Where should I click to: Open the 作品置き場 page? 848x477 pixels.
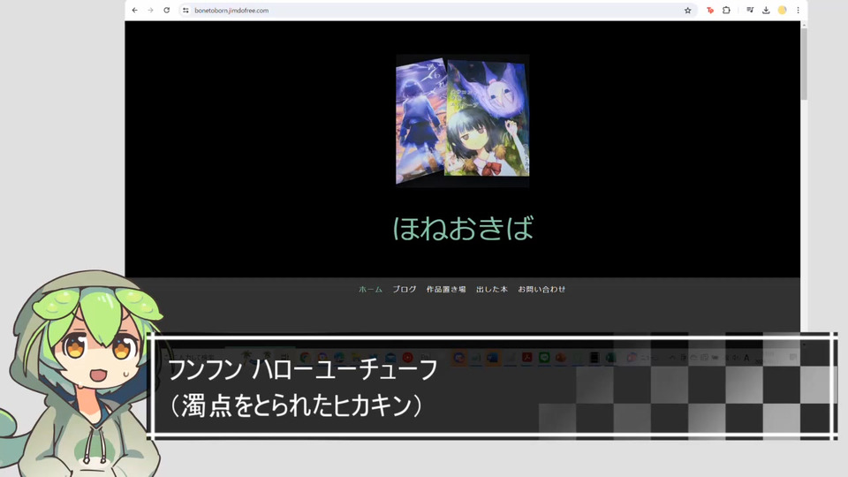click(x=446, y=290)
